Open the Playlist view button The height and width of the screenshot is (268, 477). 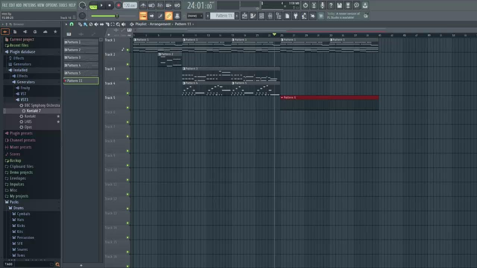[x=244, y=16]
